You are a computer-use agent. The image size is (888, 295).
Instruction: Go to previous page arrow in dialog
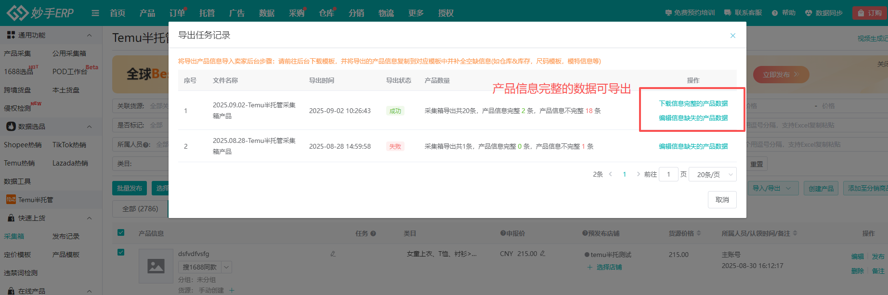[x=611, y=174]
